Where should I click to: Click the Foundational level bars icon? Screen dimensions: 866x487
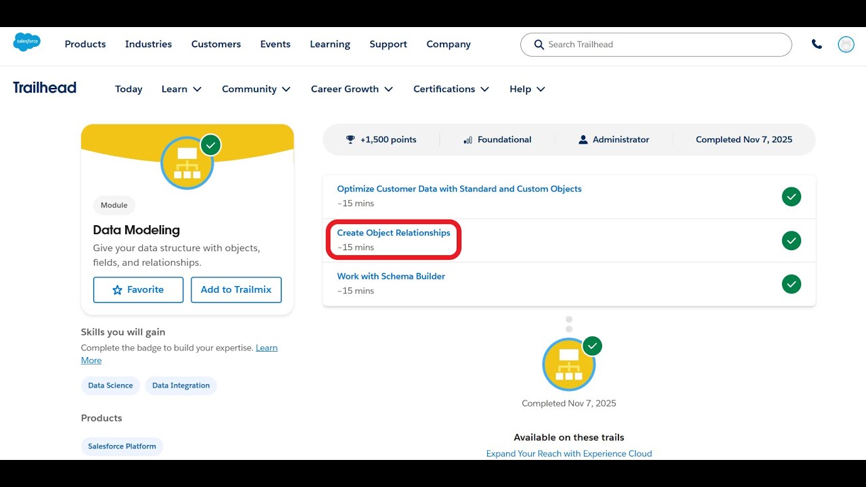click(468, 140)
